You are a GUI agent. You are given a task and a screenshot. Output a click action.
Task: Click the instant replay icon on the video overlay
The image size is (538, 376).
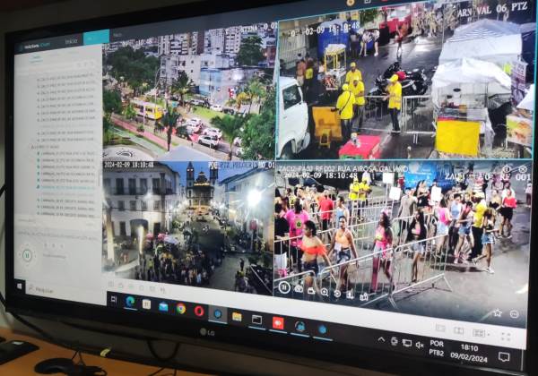click(x=337, y=294)
